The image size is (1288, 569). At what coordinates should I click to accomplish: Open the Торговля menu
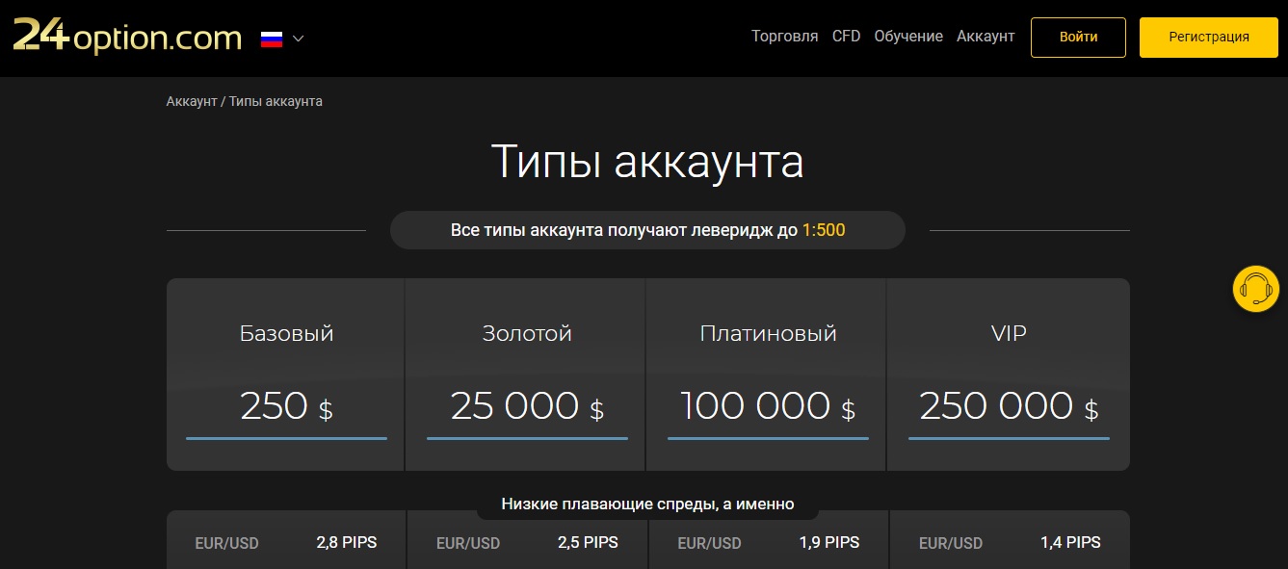pyautogui.click(x=784, y=37)
